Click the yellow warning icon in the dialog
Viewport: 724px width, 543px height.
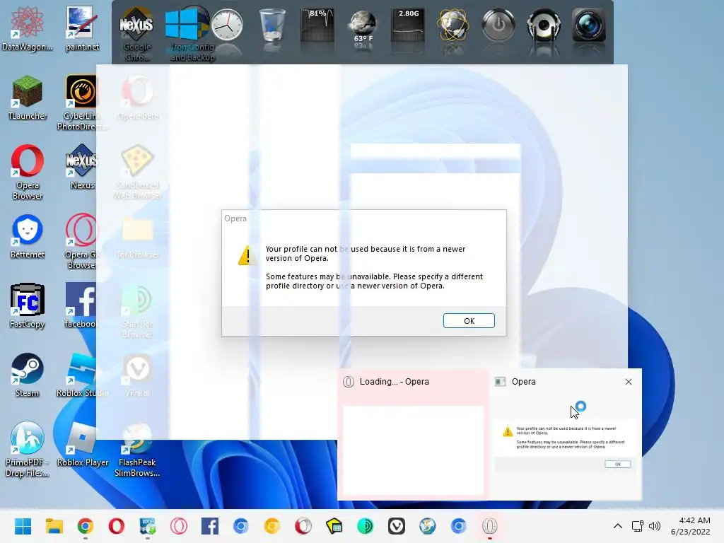point(247,255)
